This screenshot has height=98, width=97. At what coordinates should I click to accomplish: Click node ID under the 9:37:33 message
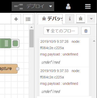click(x=52, y=77)
